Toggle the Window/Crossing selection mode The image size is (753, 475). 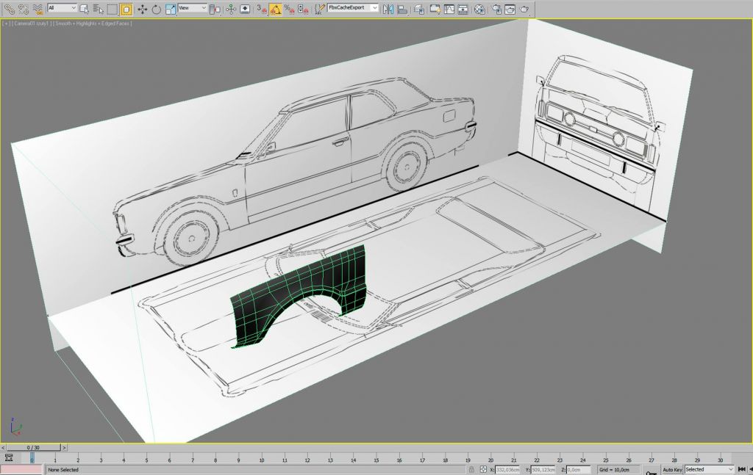pyautogui.click(x=126, y=9)
